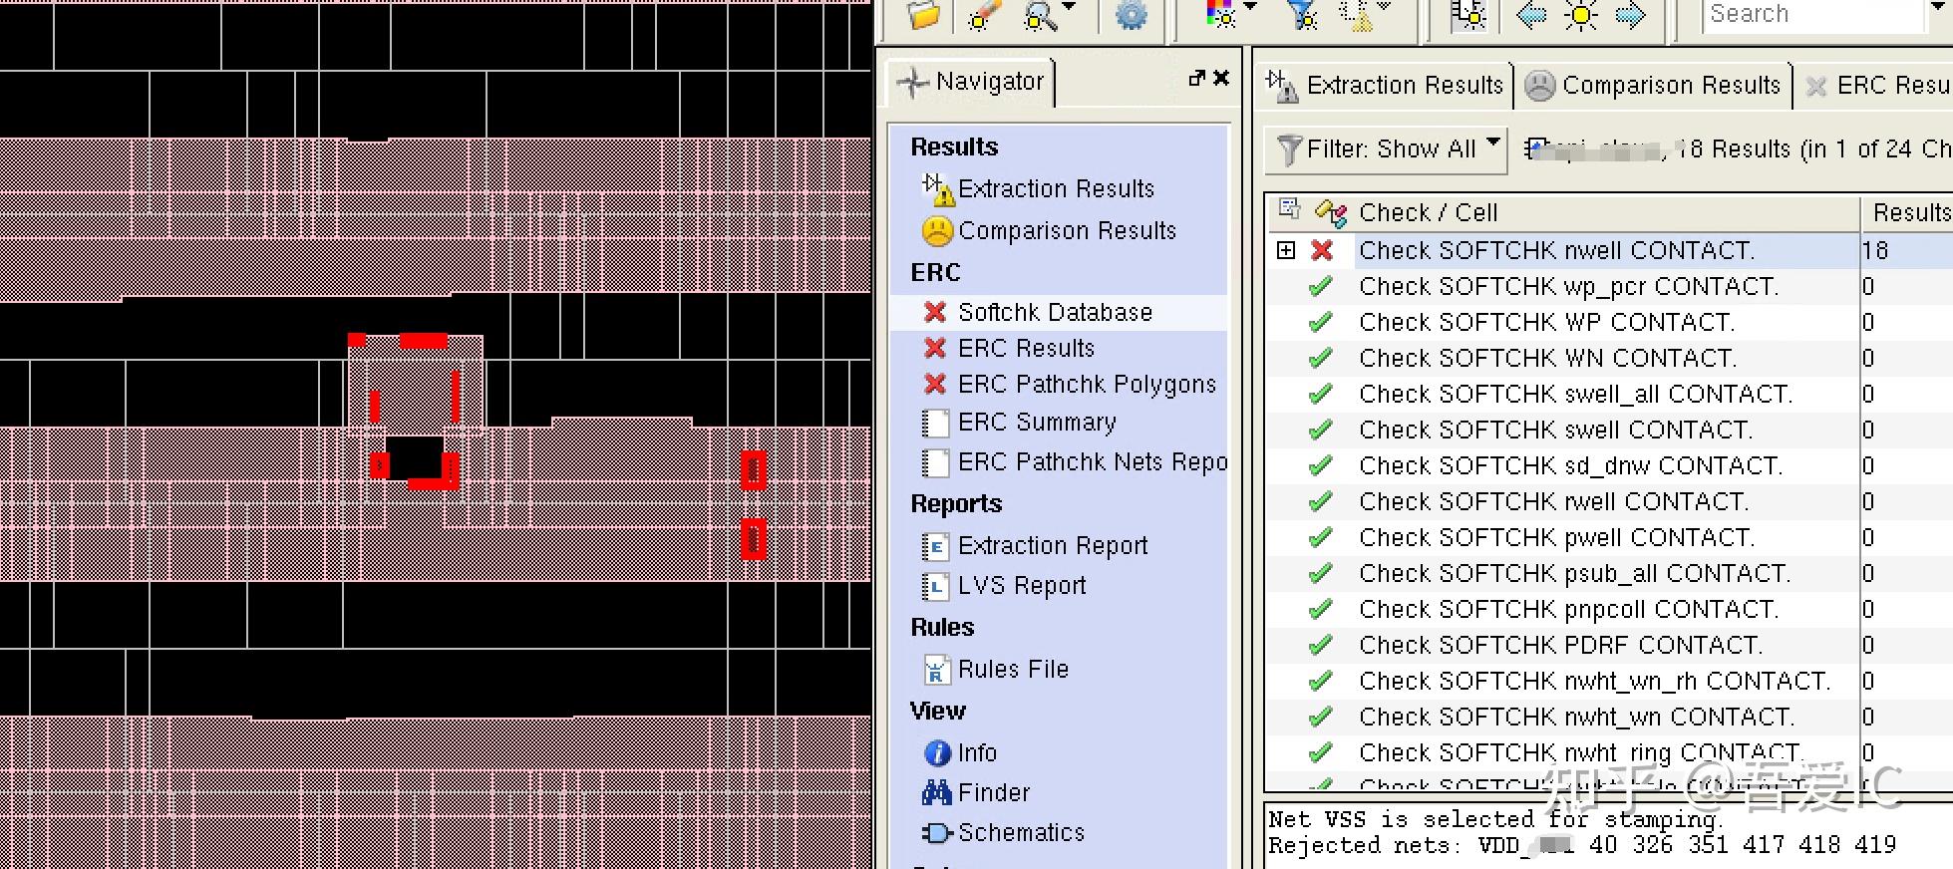The width and height of the screenshot is (1953, 869).
Task: Click the magnifier zoom-to-highlight icon
Action: point(1040,16)
